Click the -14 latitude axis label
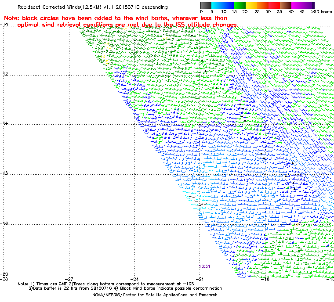334x302 pixels. [4, 123]
